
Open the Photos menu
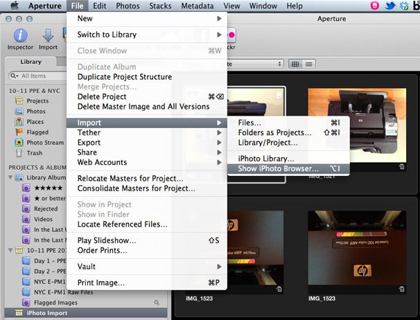[128, 6]
